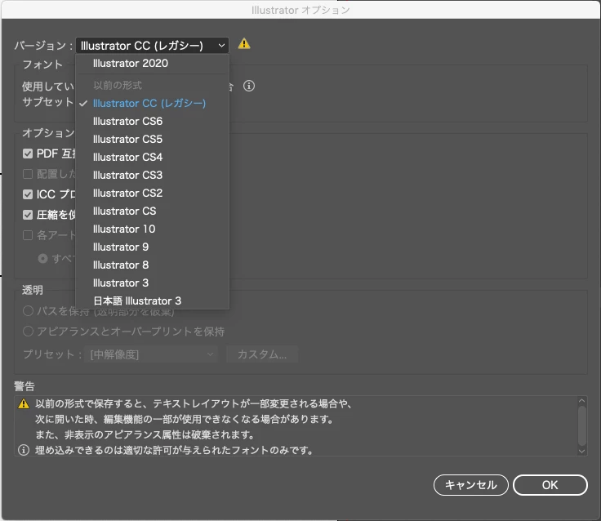The image size is (601, 521).
Task: Click the warnings box scrollbar thumb
Action: [x=582, y=425]
